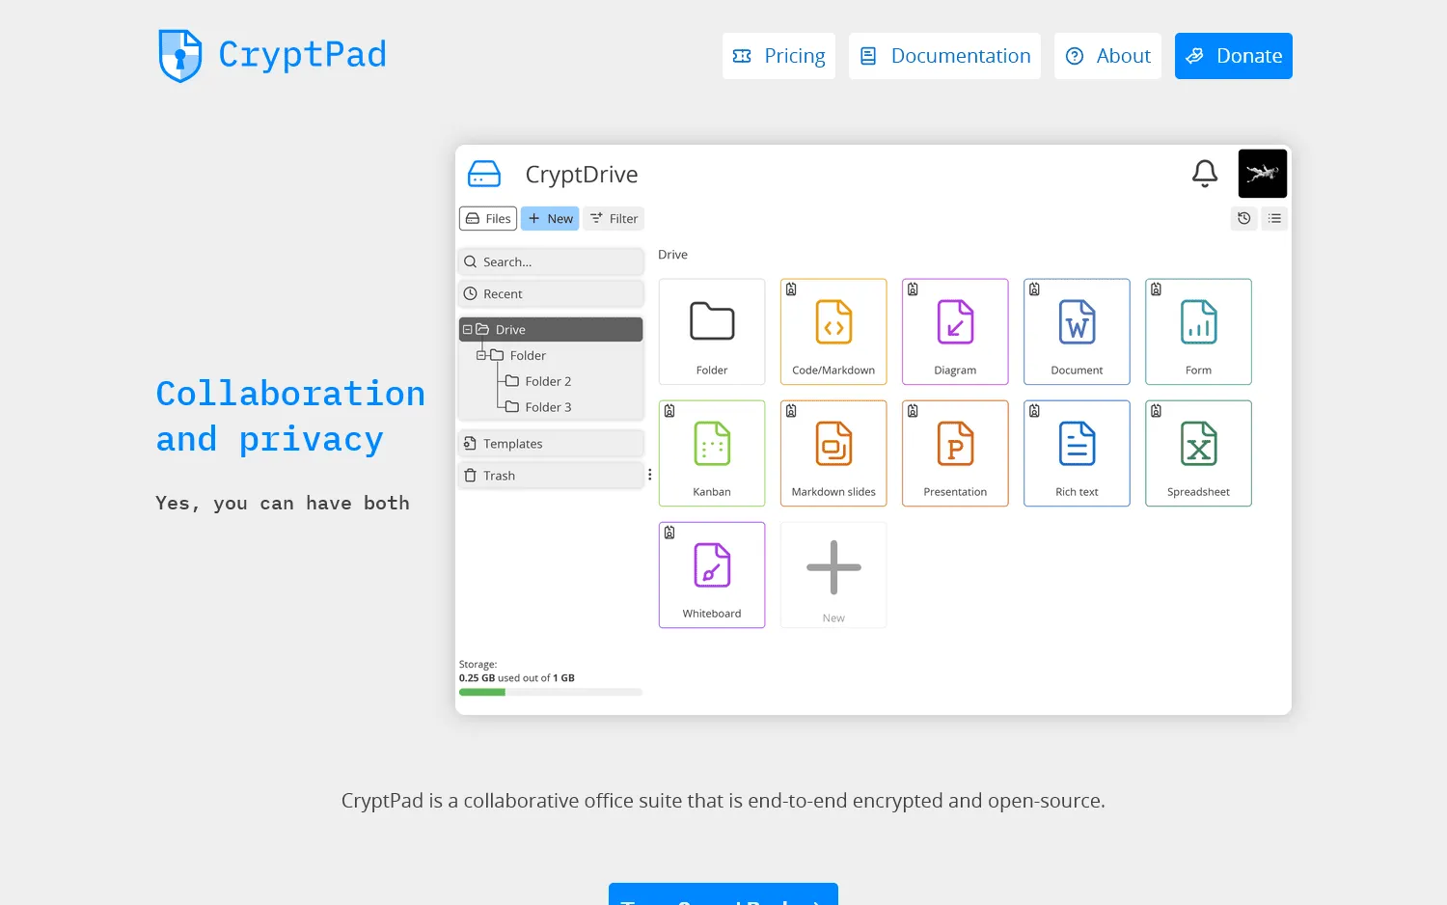Viewport: 1447px width, 905px height.
Task: Click the Drive breadcrumb label
Action: coord(672,255)
